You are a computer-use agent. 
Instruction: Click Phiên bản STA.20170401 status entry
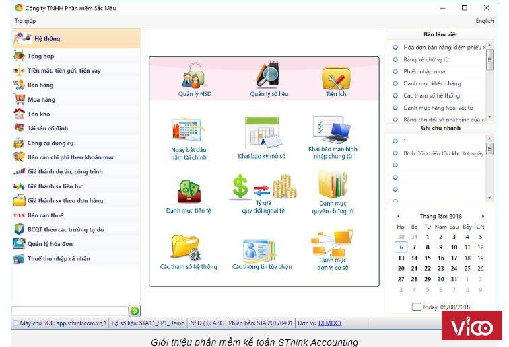click(x=261, y=323)
